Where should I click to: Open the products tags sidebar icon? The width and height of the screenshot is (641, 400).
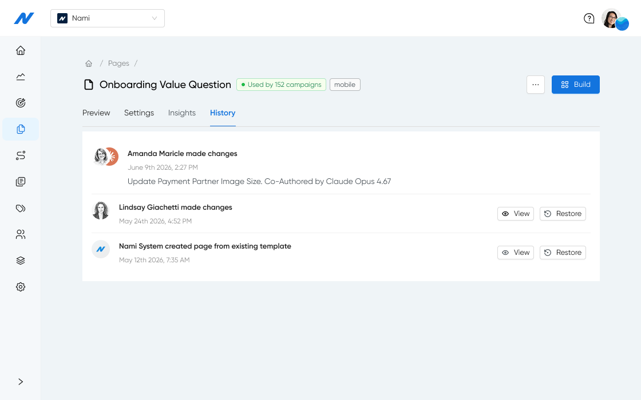21,208
